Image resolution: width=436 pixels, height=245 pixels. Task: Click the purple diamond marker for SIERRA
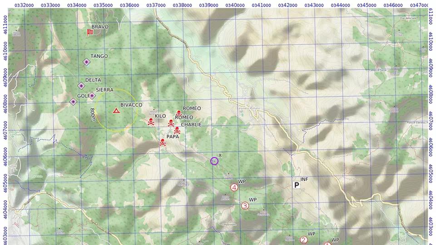point(92,96)
